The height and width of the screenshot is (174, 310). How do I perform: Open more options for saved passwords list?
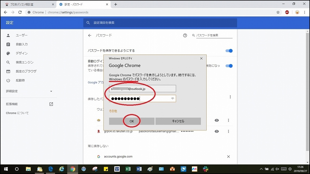(x=230, y=97)
